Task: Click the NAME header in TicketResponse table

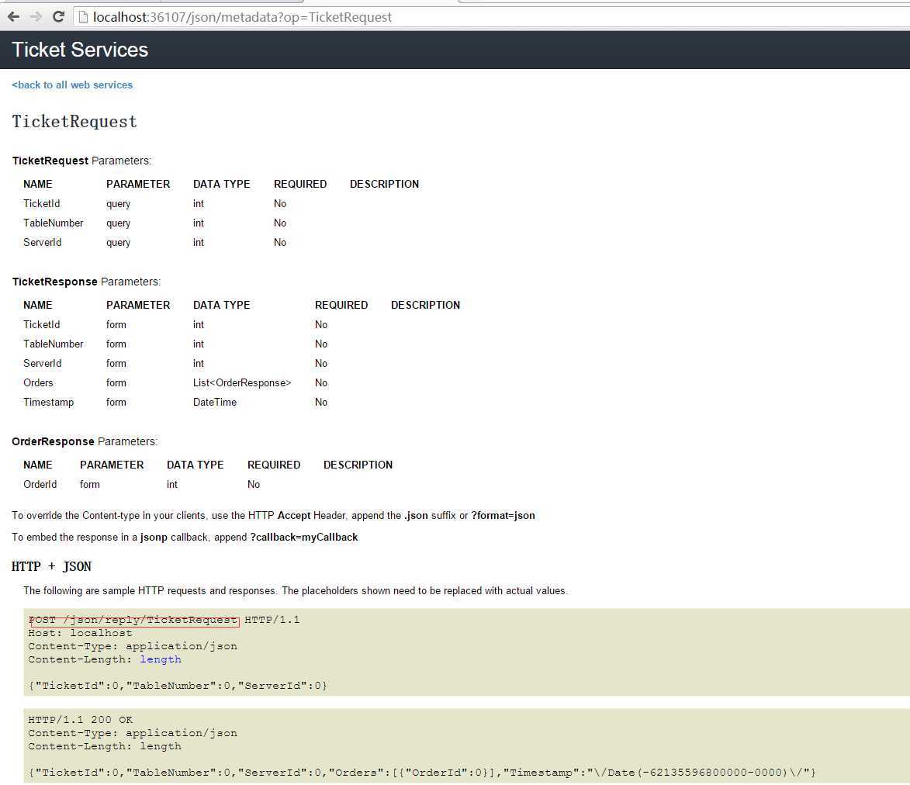Action: tap(38, 305)
